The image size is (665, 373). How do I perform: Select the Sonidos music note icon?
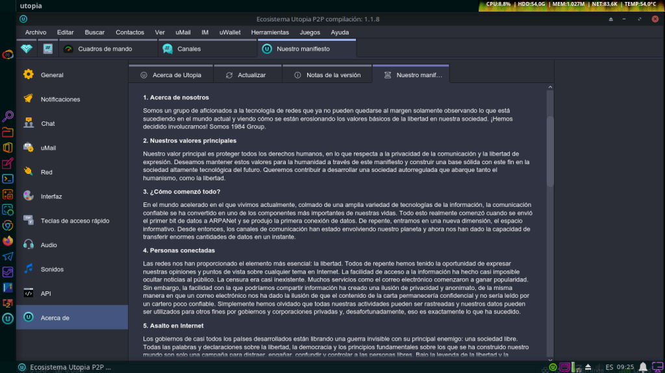point(29,269)
